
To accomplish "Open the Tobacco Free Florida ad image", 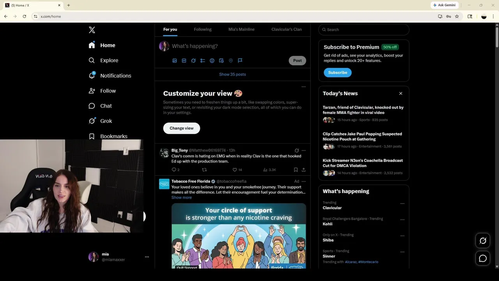I will pyautogui.click(x=239, y=236).
